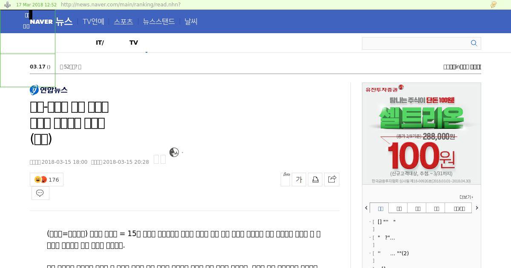Print the article with the printer icon

pos(315,180)
